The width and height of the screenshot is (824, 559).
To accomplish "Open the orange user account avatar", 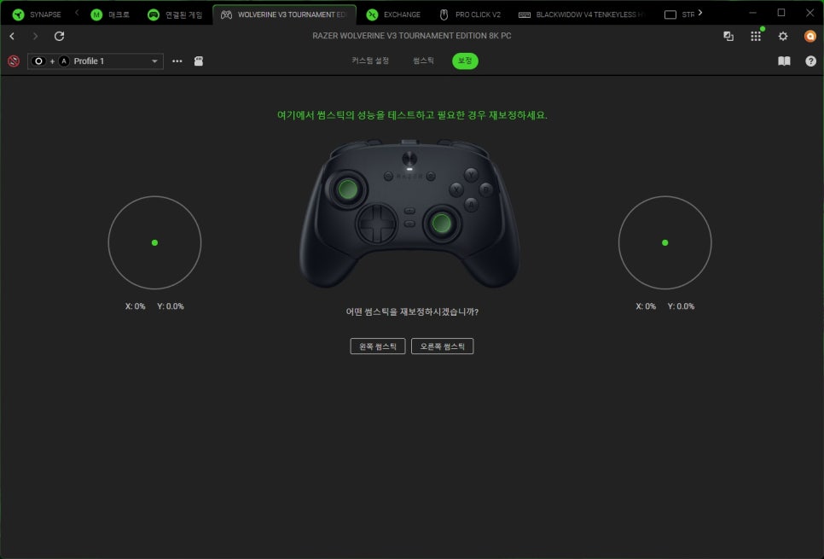I will click(x=810, y=36).
